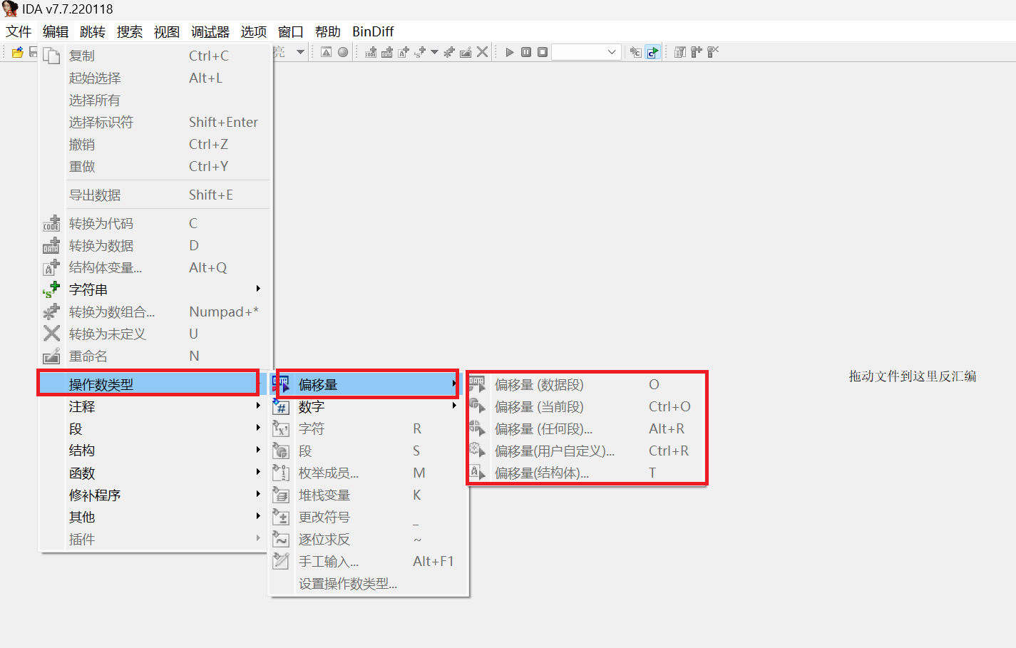The image size is (1016, 648).
Task: Choose 堆栈变量 entry
Action: 367,495
